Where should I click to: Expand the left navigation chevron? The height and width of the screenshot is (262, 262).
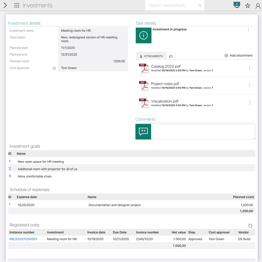[5, 6]
